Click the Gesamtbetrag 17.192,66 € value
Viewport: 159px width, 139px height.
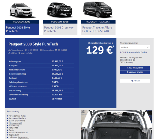(x=57, y=90)
